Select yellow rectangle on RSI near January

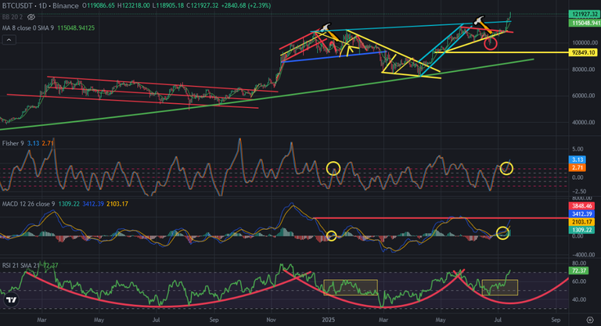[351, 288]
